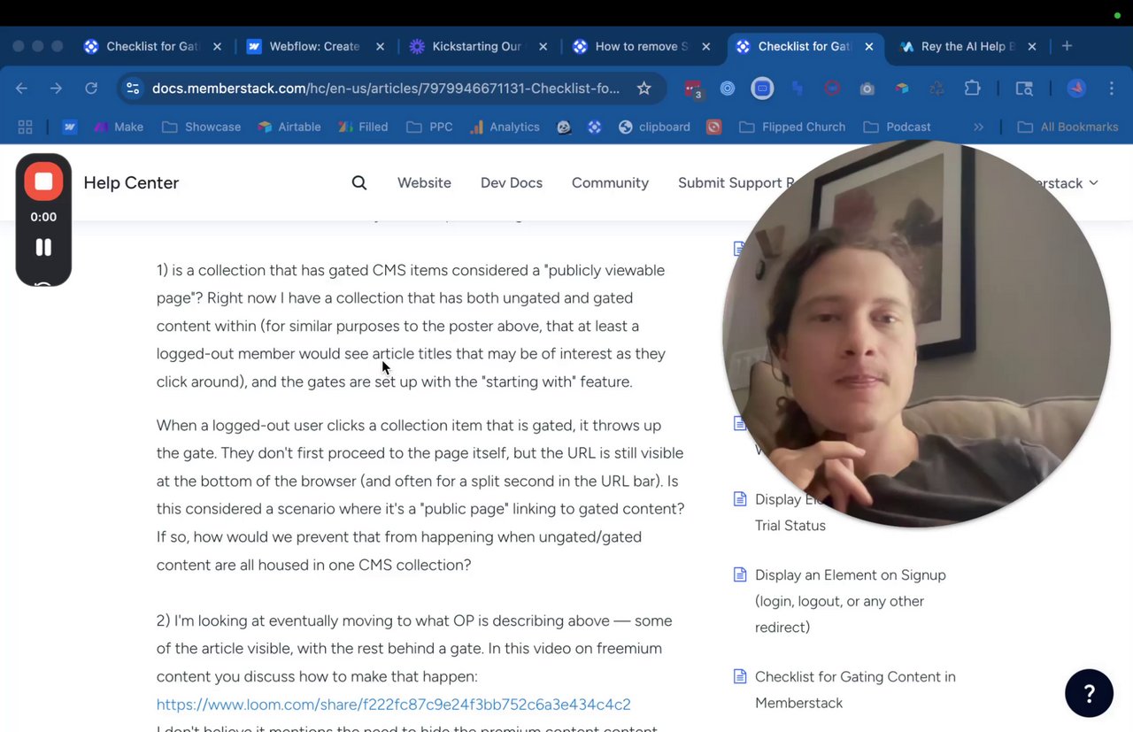Pause the screen recording
Image resolution: width=1133 pixels, height=732 pixels.
(43, 248)
